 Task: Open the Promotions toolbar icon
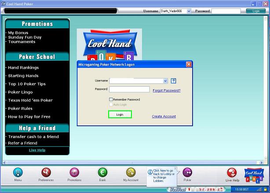(74, 172)
